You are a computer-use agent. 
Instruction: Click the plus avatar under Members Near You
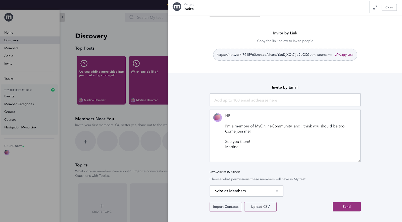click(x=85, y=141)
